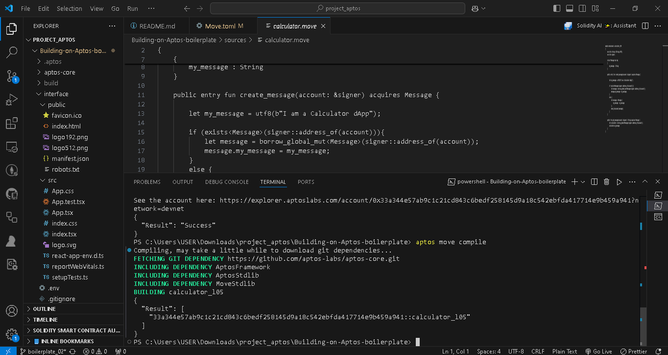Viewport: 668px width, 355px height.
Task: Synchronize changes icon in status bar
Action: click(x=72, y=351)
